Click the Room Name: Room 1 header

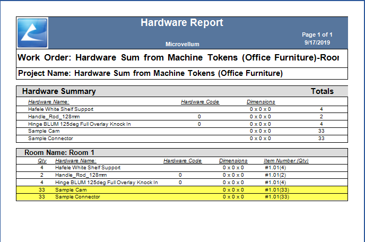point(59,152)
